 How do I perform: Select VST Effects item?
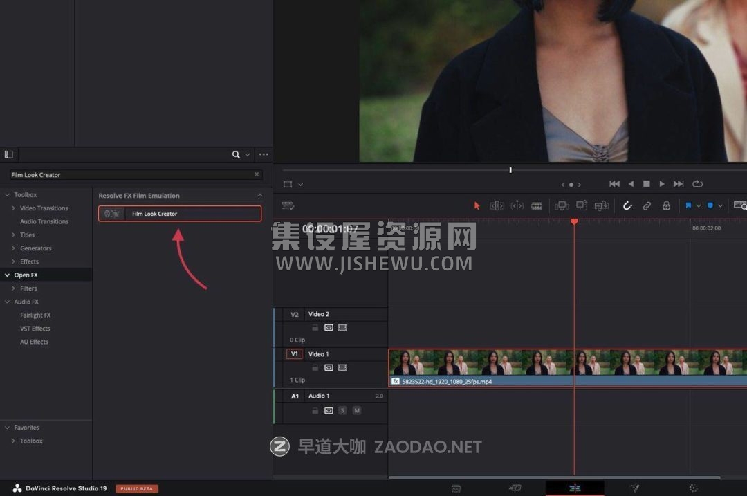35,329
